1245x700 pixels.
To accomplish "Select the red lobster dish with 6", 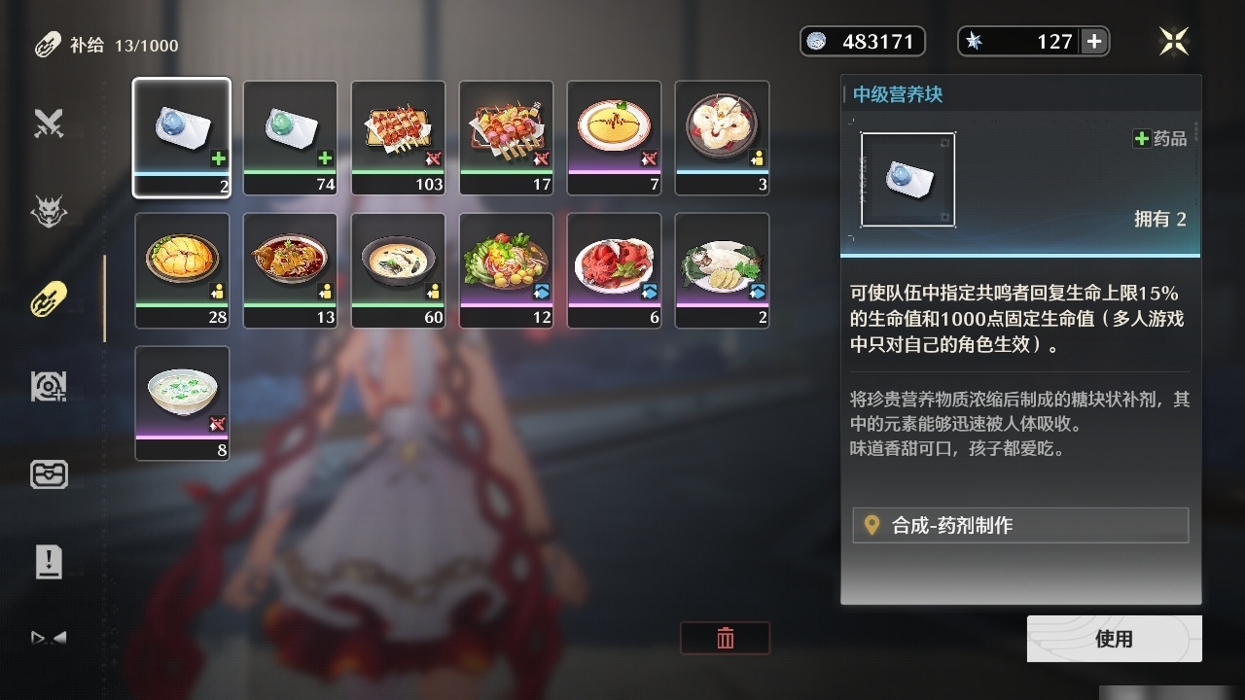I will [x=614, y=270].
